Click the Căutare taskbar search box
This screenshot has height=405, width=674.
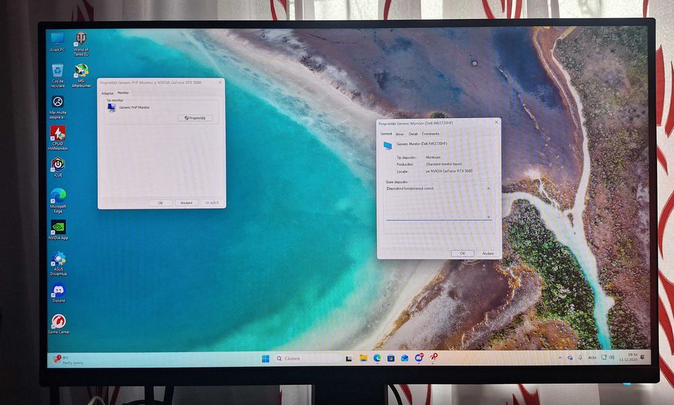pos(308,358)
